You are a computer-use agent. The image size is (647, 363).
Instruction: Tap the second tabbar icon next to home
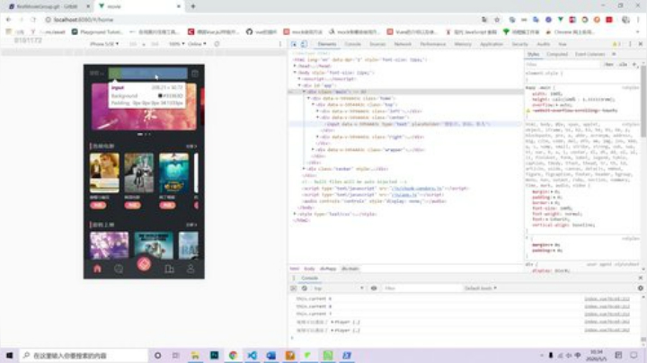coord(119,269)
